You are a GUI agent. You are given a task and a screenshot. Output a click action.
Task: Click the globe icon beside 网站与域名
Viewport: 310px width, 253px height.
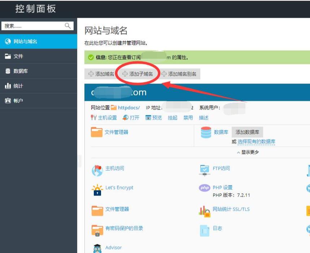[8, 41]
